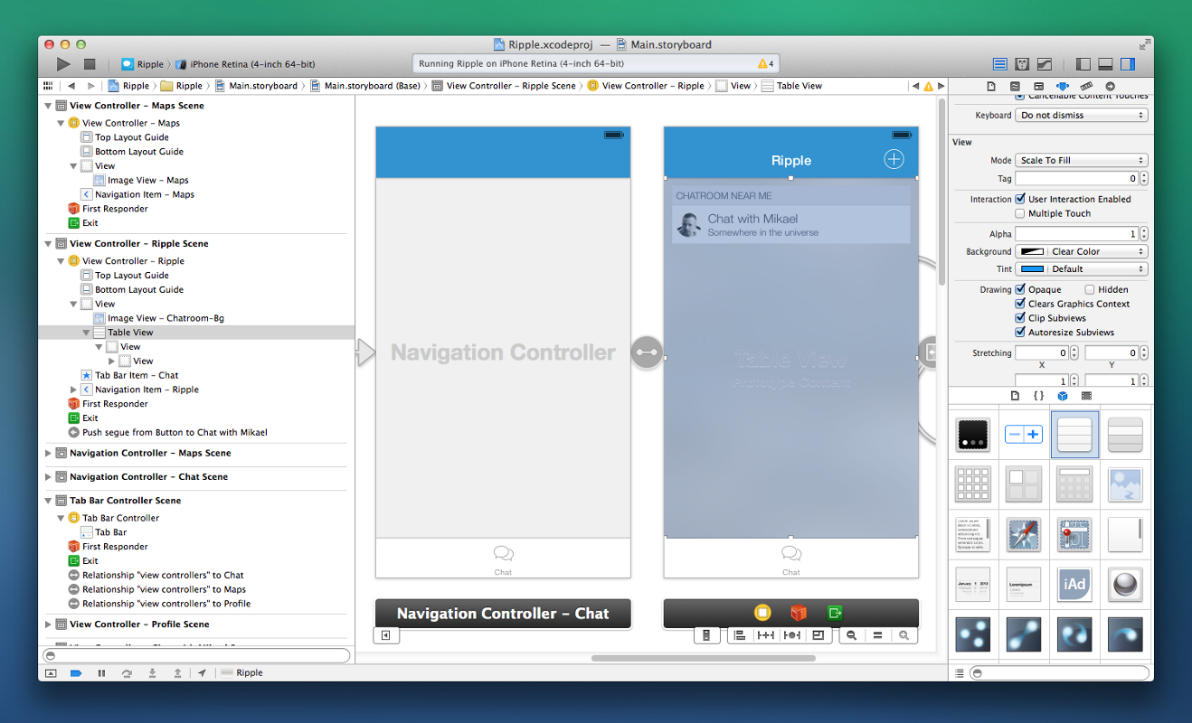This screenshot has height=723, width=1192.
Task: Click the Chat with Mikael table cell
Action: click(x=790, y=225)
